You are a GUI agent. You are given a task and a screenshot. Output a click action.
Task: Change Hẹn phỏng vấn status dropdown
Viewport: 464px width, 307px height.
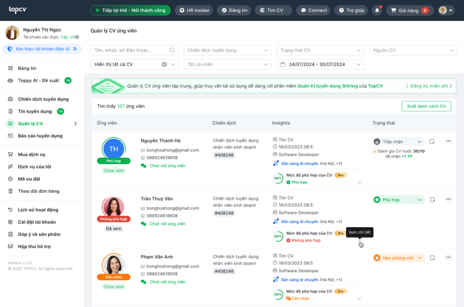click(399, 258)
